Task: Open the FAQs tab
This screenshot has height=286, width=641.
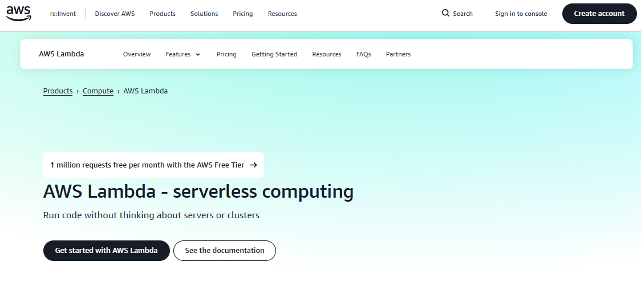Action: click(364, 54)
